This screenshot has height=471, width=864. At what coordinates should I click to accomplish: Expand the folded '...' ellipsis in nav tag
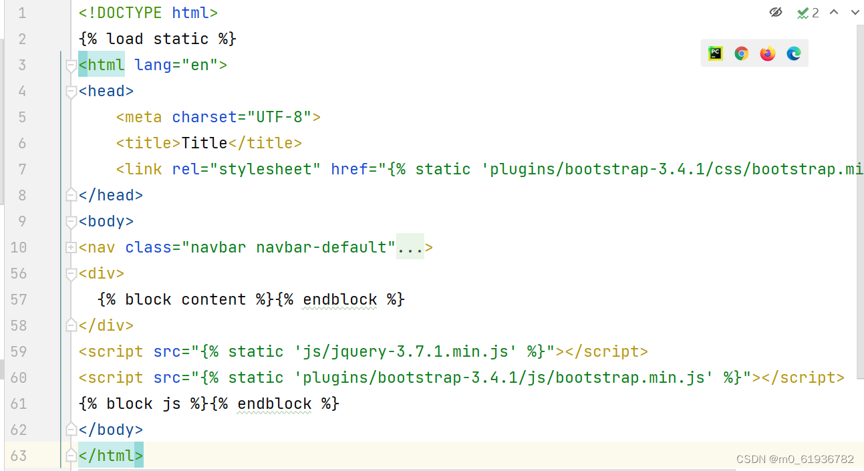[410, 247]
